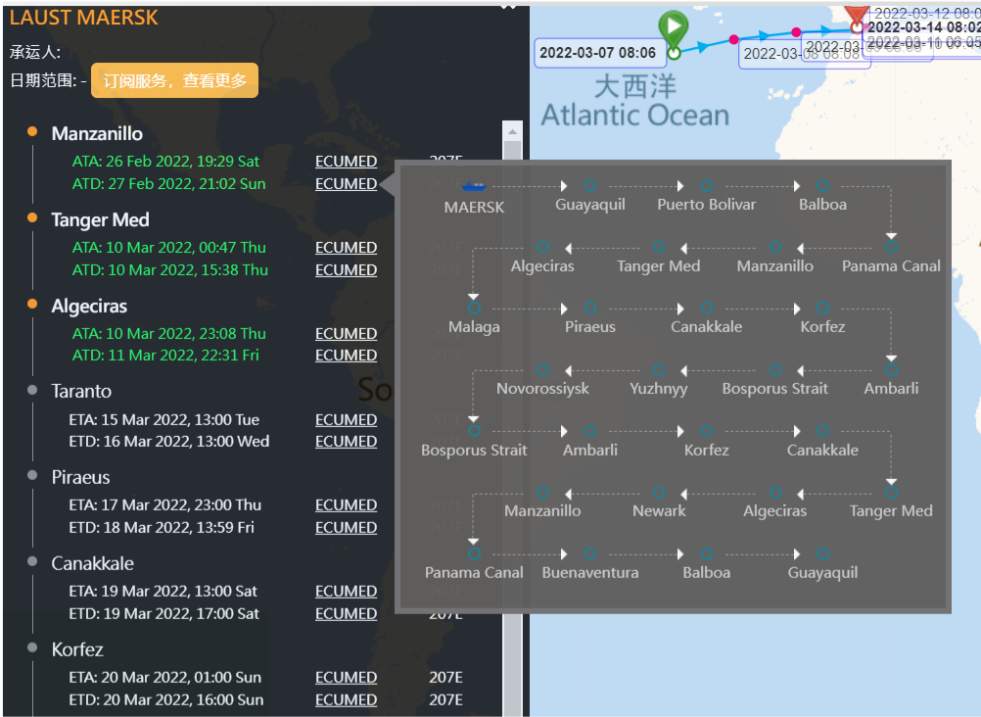The image size is (981, 717).
Task: Click the Buenaventura node circle
Action: coord(590,553)
